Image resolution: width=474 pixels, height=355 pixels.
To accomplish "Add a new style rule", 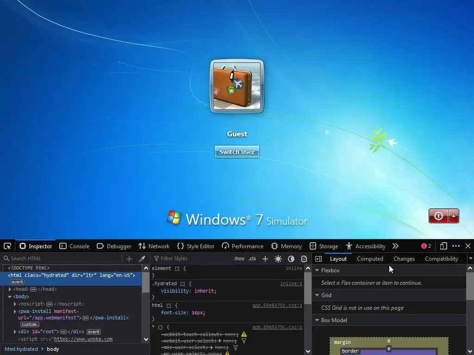I will 265,259.
